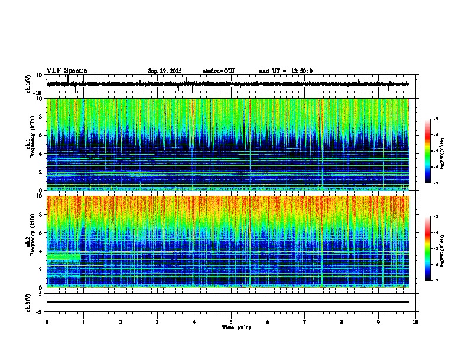Click the "ch.3(V)" axis label

(x=28, y=303)
